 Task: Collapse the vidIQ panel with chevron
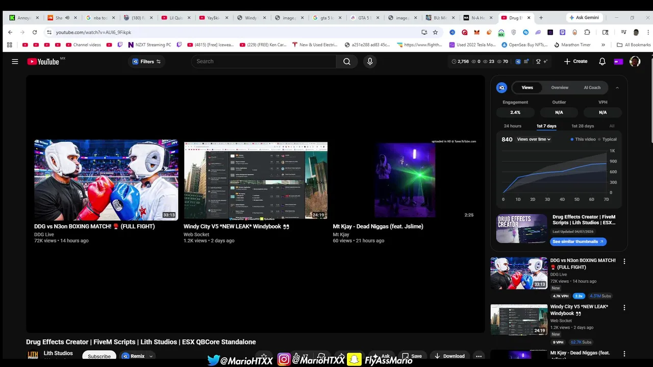click(x=617, y=88)
